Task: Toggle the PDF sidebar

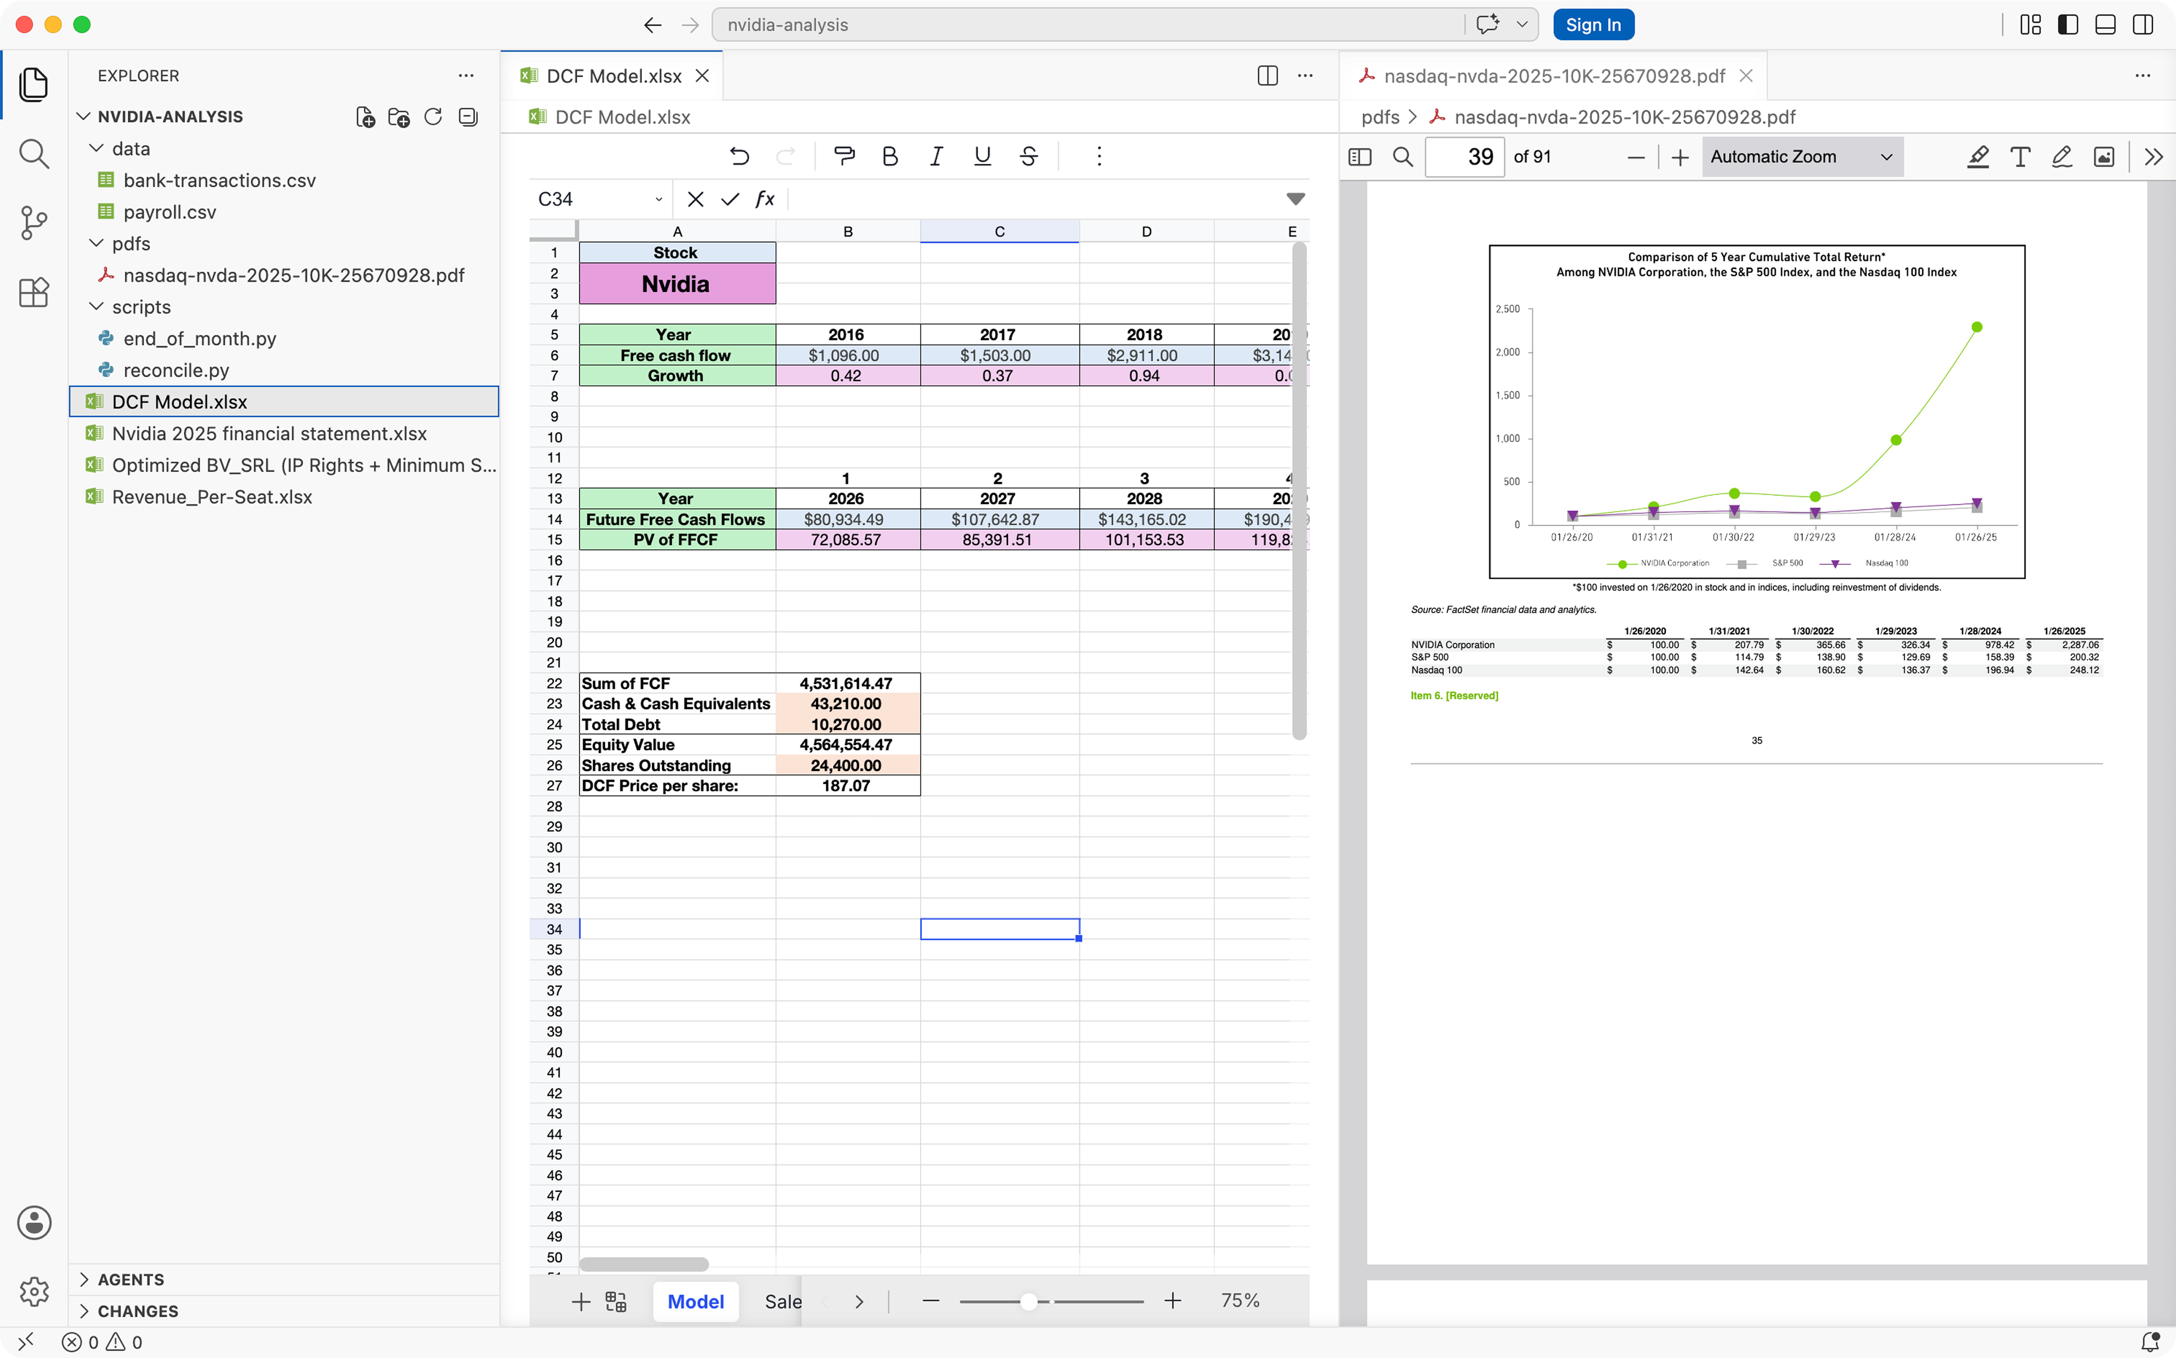Action: [1360, 157]
